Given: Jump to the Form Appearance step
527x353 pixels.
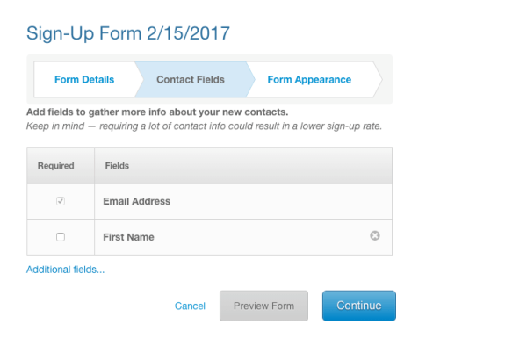Looking at the screenshot, I should tap(308, 80).
